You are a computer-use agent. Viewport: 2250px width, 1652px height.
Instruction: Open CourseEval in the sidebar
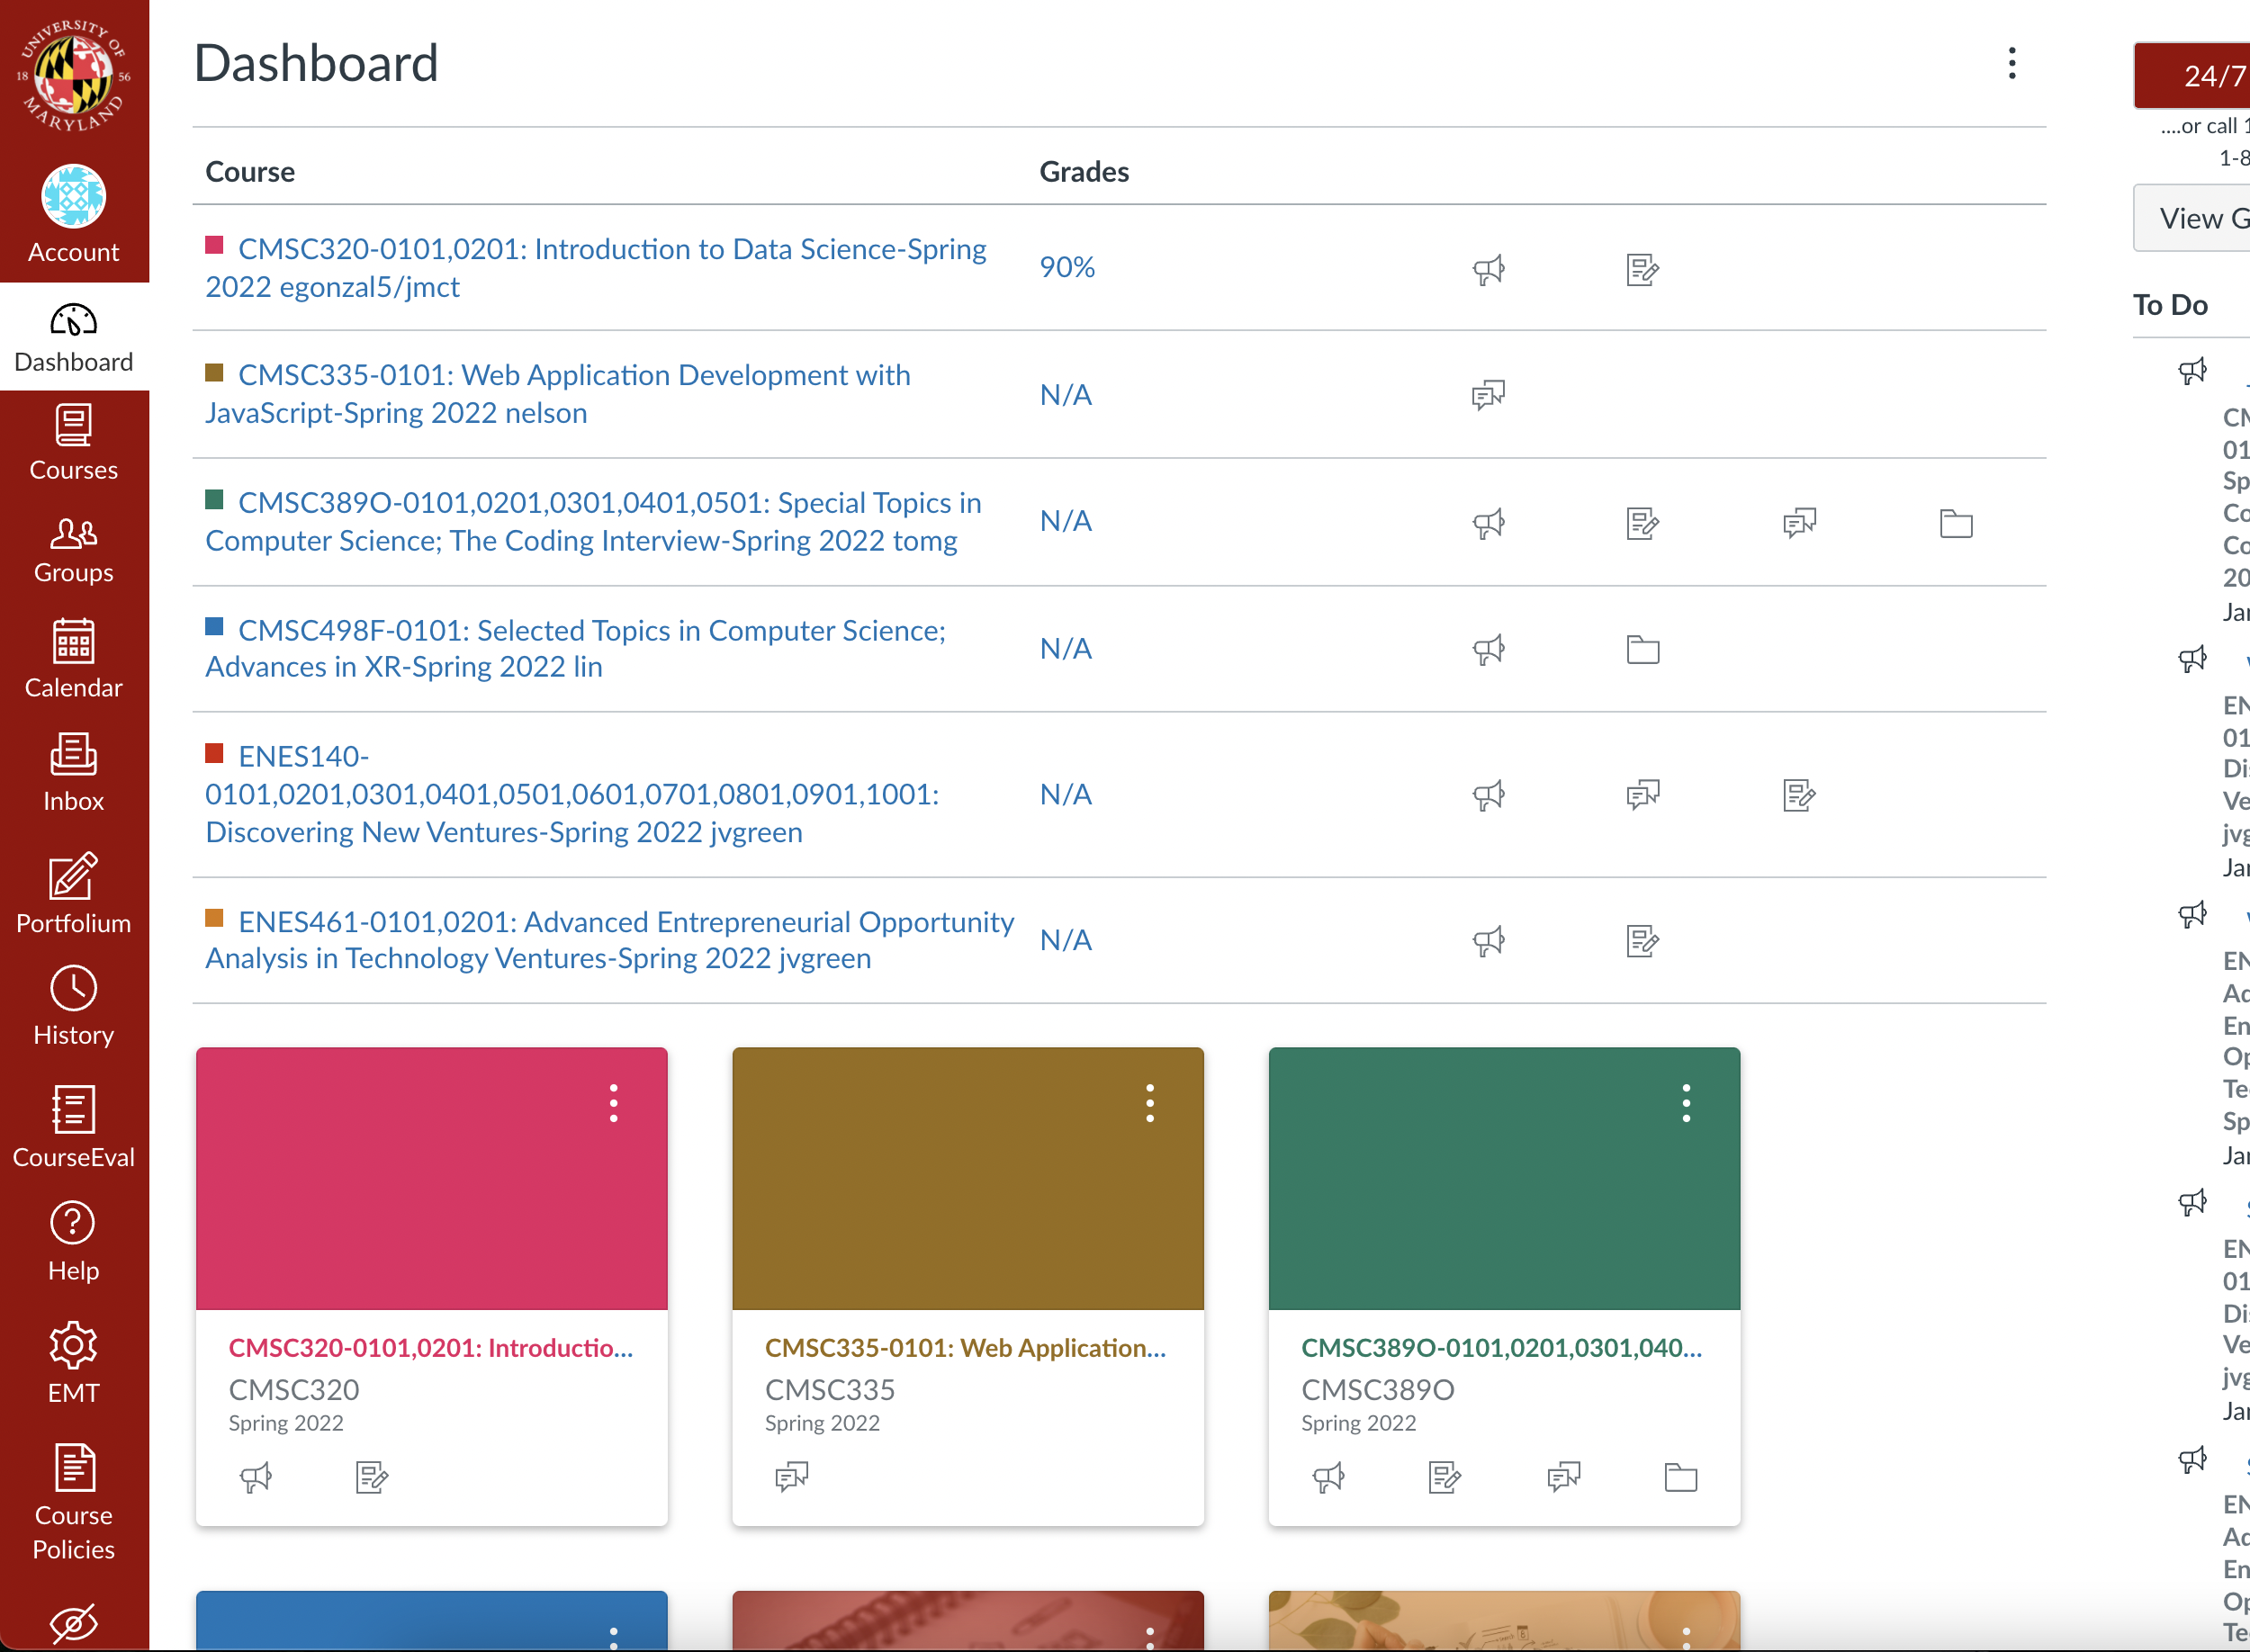point(74,1128)
